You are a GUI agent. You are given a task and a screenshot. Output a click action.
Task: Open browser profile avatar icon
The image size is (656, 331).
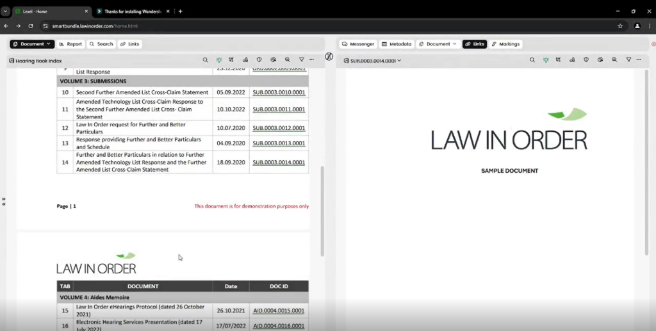(637, 26)
